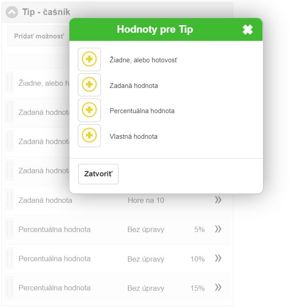This screenshot has height=308, width=294.
Task: Add "Vlastná hodnota" using its plus icon
Action: coord(89,136)
